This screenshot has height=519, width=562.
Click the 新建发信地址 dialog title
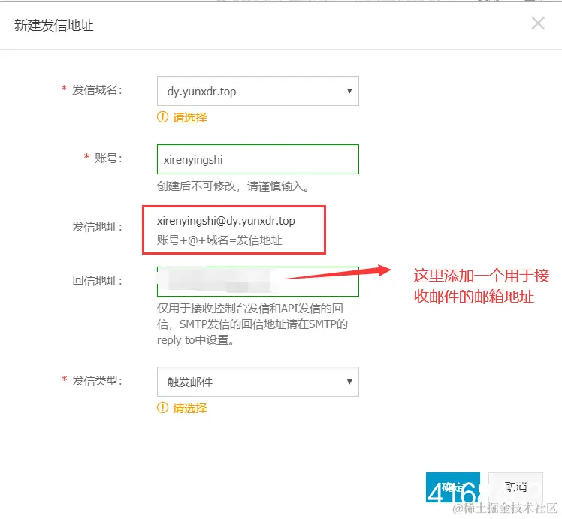(54, 25)
